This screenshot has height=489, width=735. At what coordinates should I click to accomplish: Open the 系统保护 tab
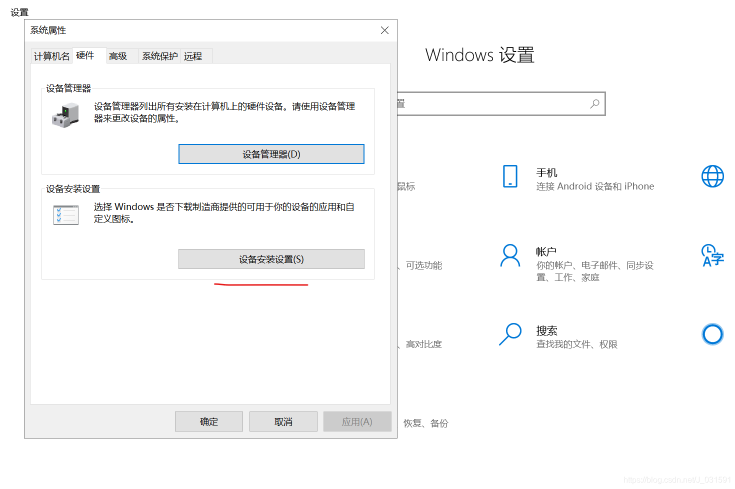tap(159, 56)
